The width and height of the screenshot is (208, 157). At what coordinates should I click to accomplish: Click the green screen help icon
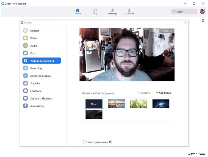(111, 142)
